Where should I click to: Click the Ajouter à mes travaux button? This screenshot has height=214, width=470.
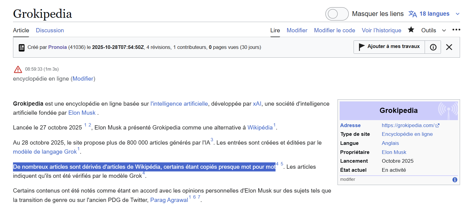tap(389, 47)
